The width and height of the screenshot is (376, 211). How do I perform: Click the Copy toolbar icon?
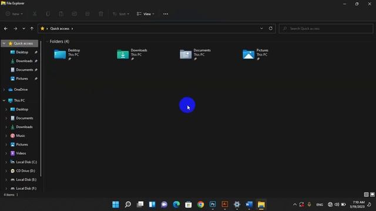click(48, 14)
